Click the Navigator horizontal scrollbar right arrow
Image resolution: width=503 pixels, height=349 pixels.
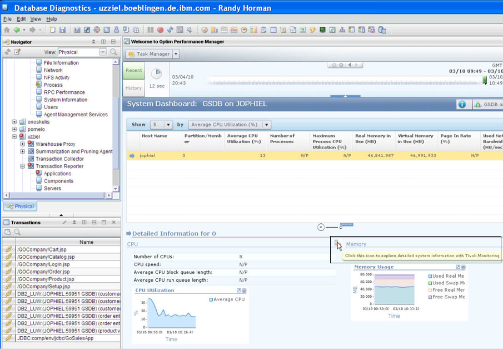(x=109, y=195)
